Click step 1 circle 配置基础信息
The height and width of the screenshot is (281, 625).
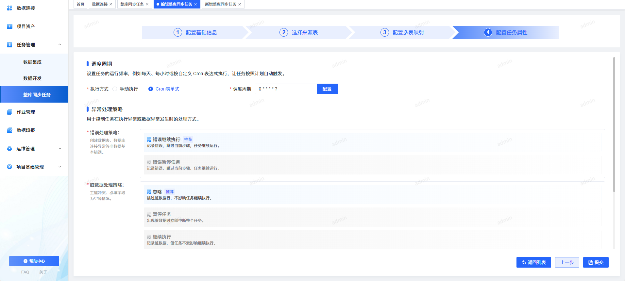pyautogui.click(x=178, y=32)
